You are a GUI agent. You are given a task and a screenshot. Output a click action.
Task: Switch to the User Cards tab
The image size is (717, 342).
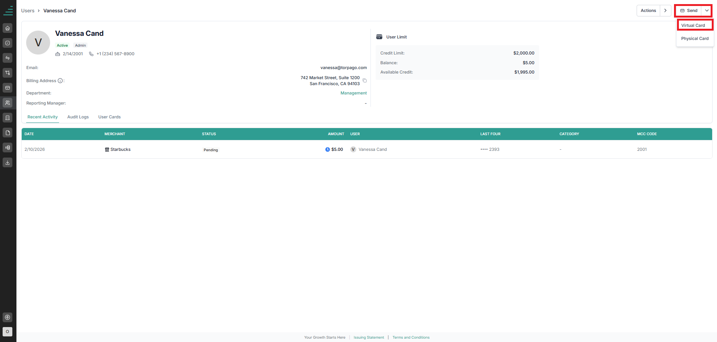[x=110, y=117]
